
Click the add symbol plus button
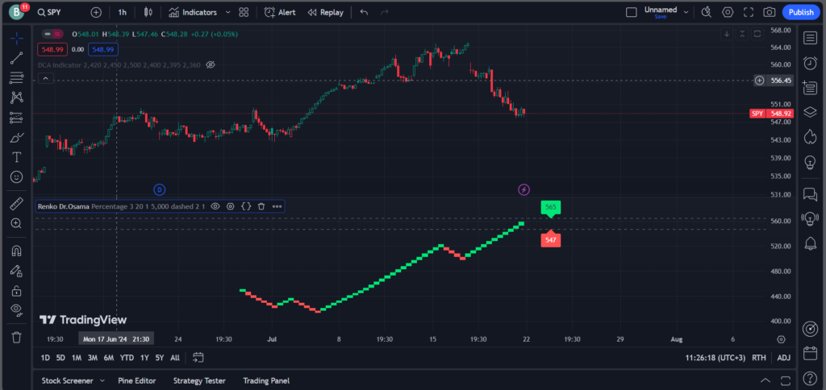[x=96, y=12]
